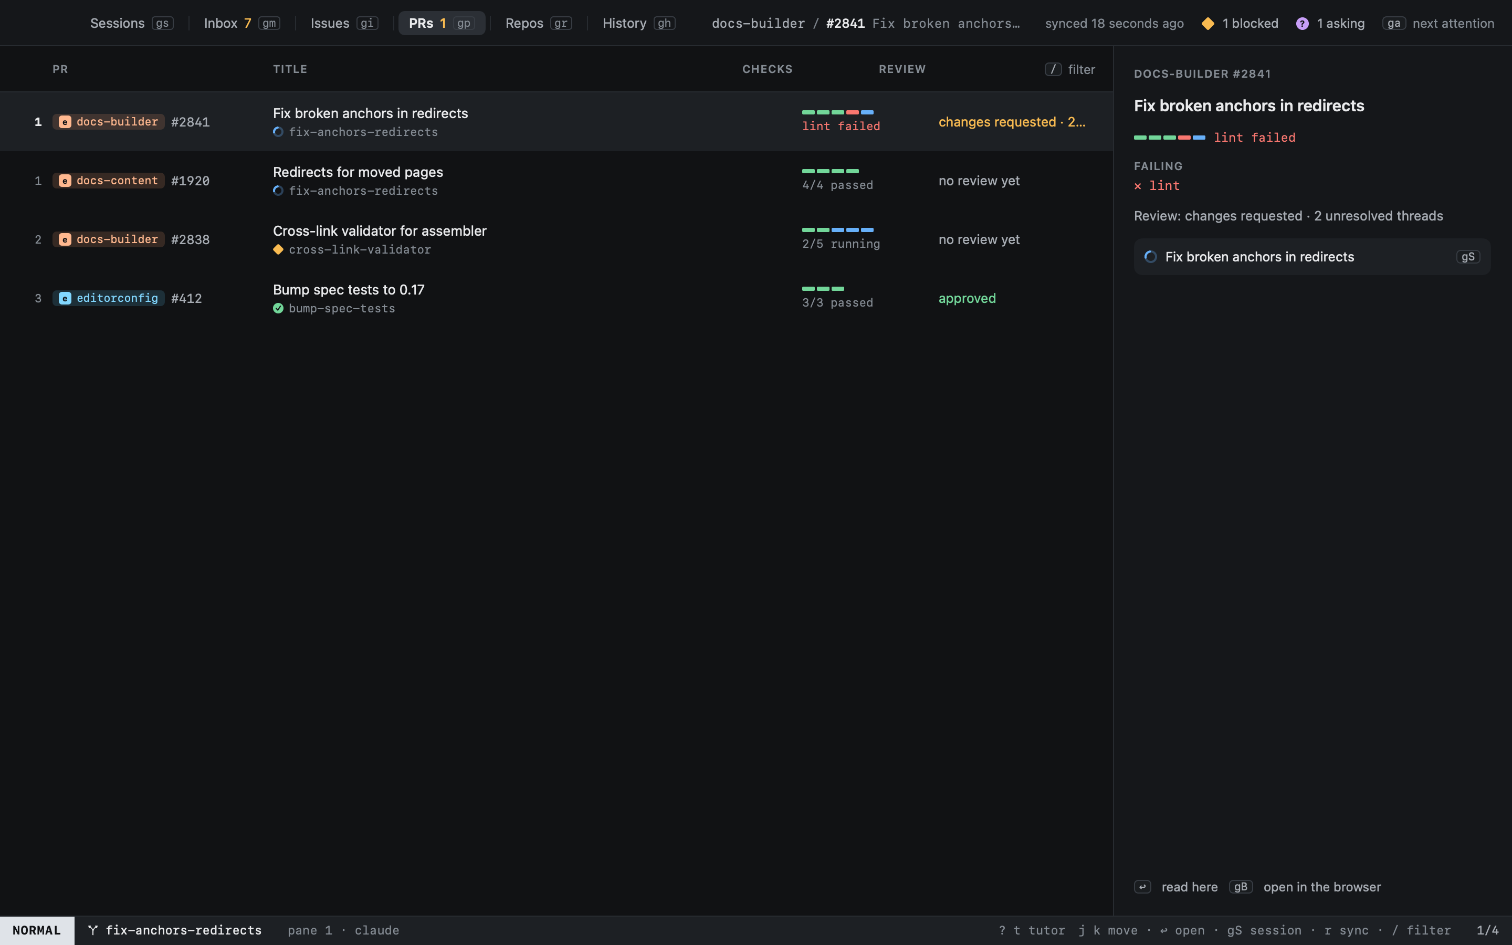Viewport: 1512px width, 945px height.
Task: Open Bump spec tests to 0.17 PR
Action: [x=556, y=298]
